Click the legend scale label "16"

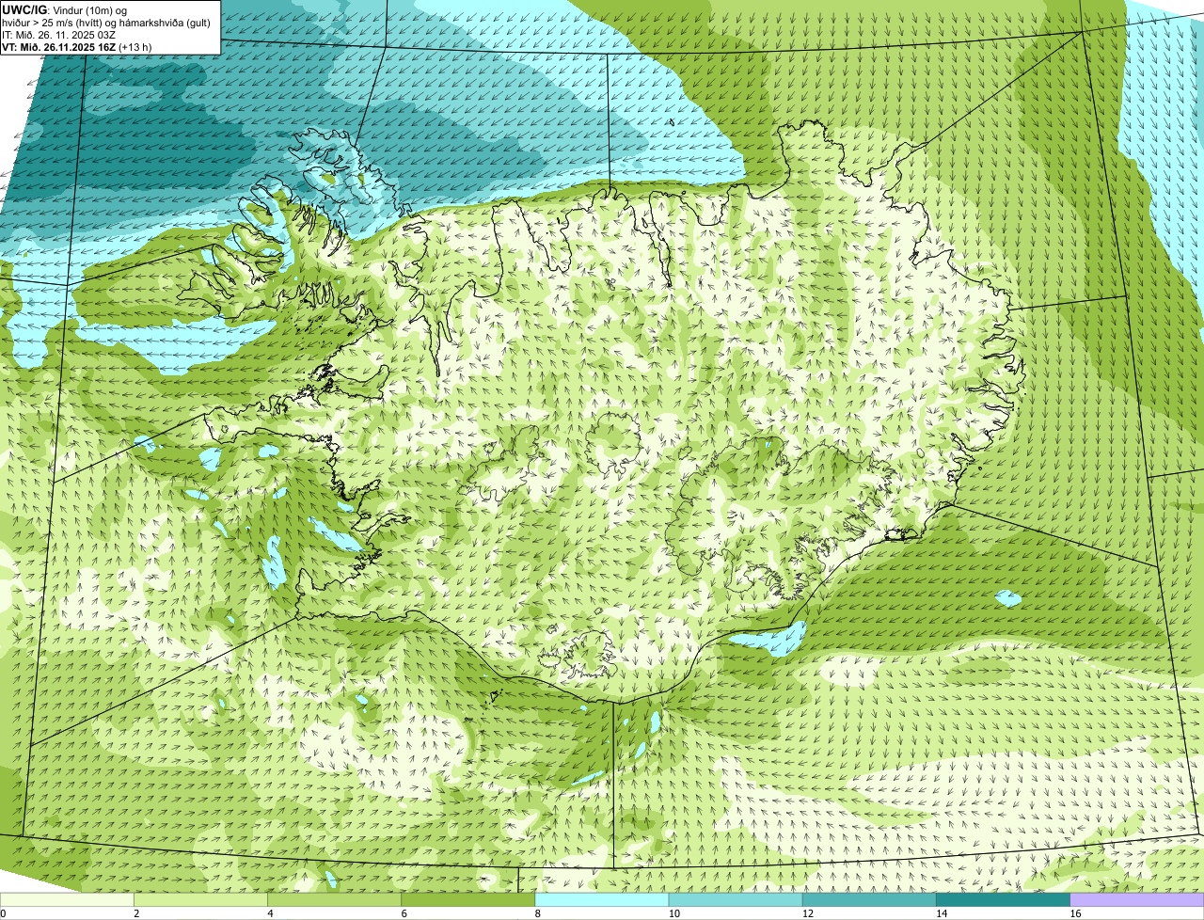[1074, 913]
